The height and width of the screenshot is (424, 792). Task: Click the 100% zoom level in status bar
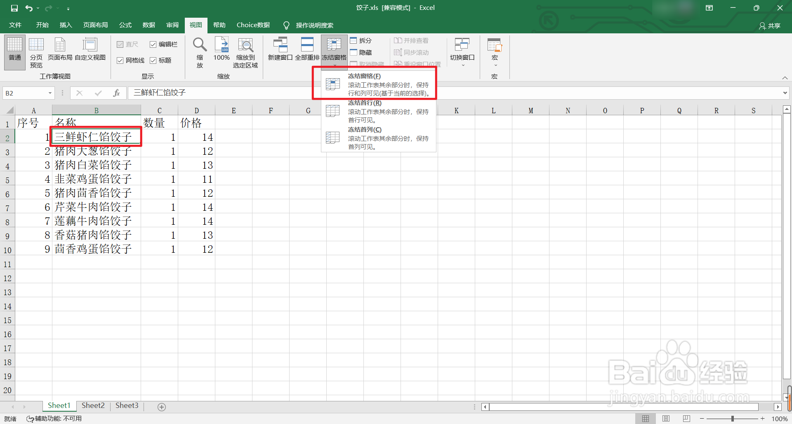coord(780,419)
